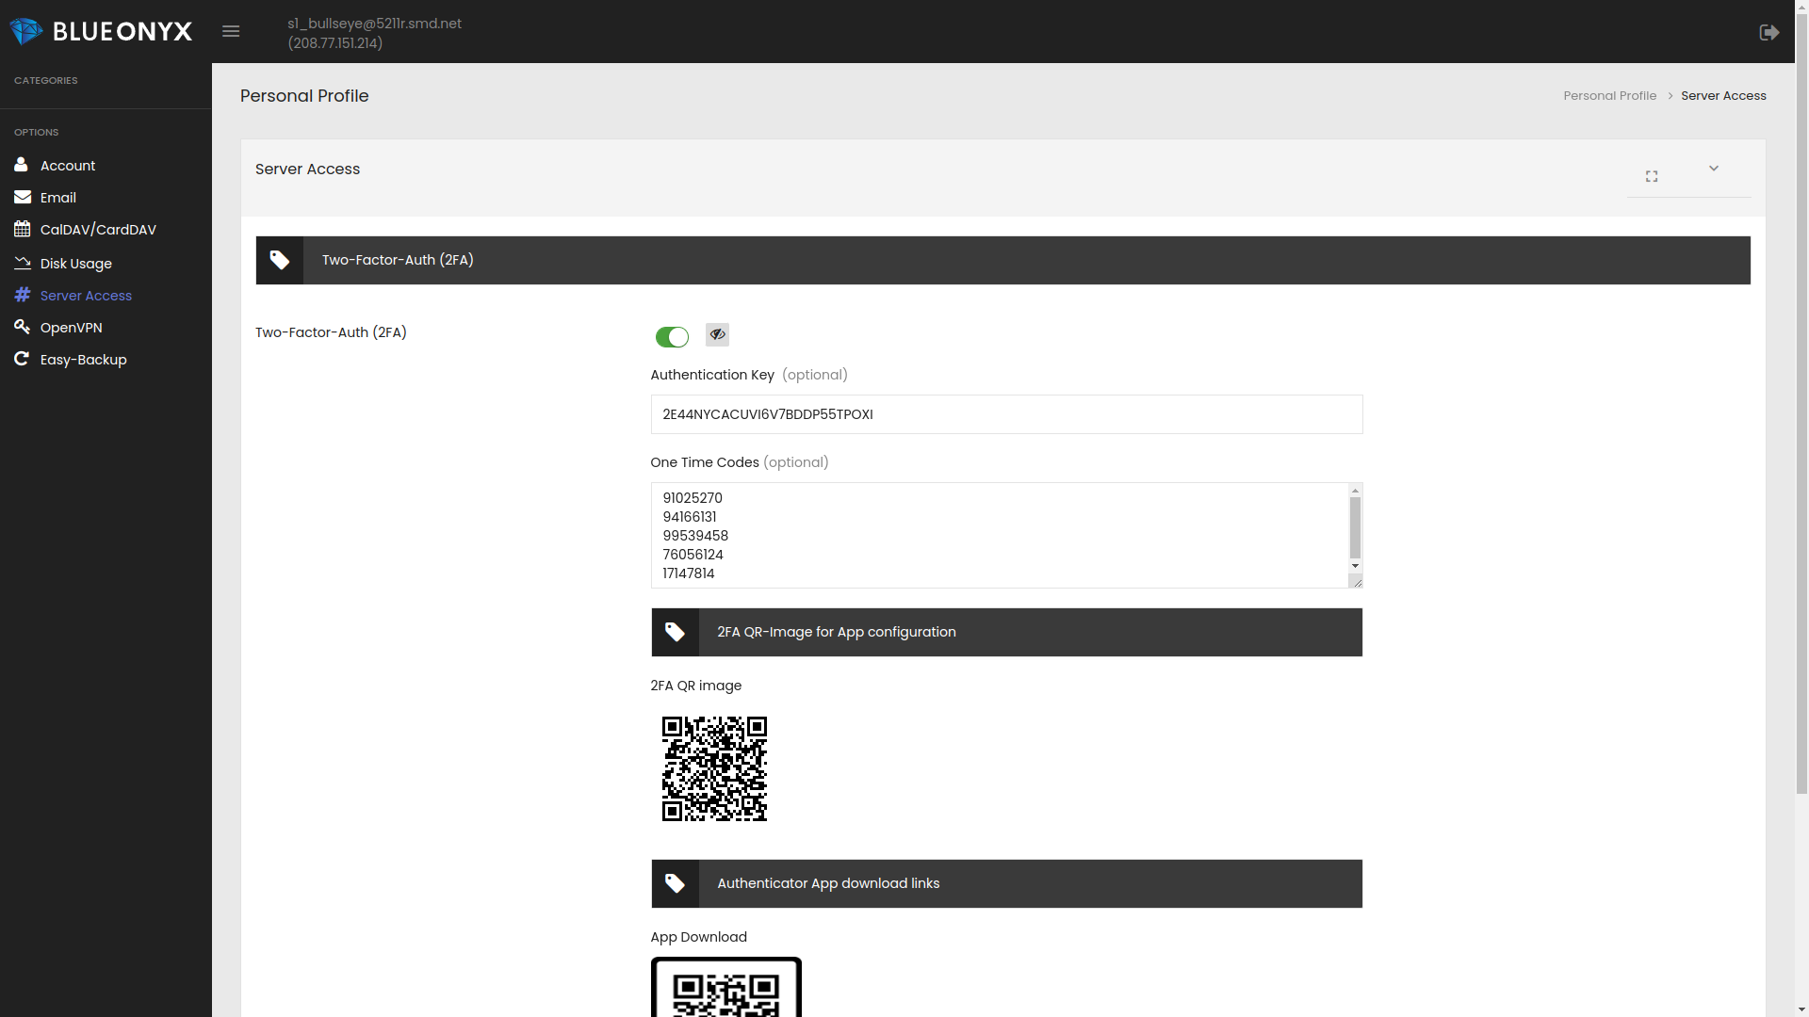
Task: Click tag icon beside 2FA QR-Image header
Action: (675, 632)
